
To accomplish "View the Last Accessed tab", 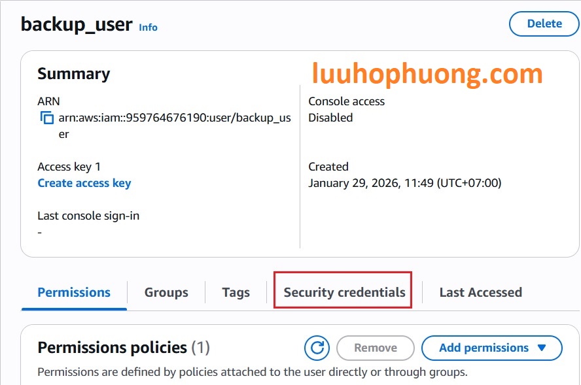I will 480,292.
